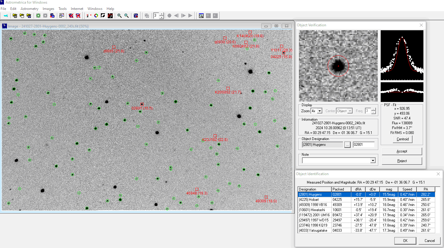This screenshot has width=444, height=248.
Task: Select the (23746) 1998 KQ19 row
Action: point(366,225)
